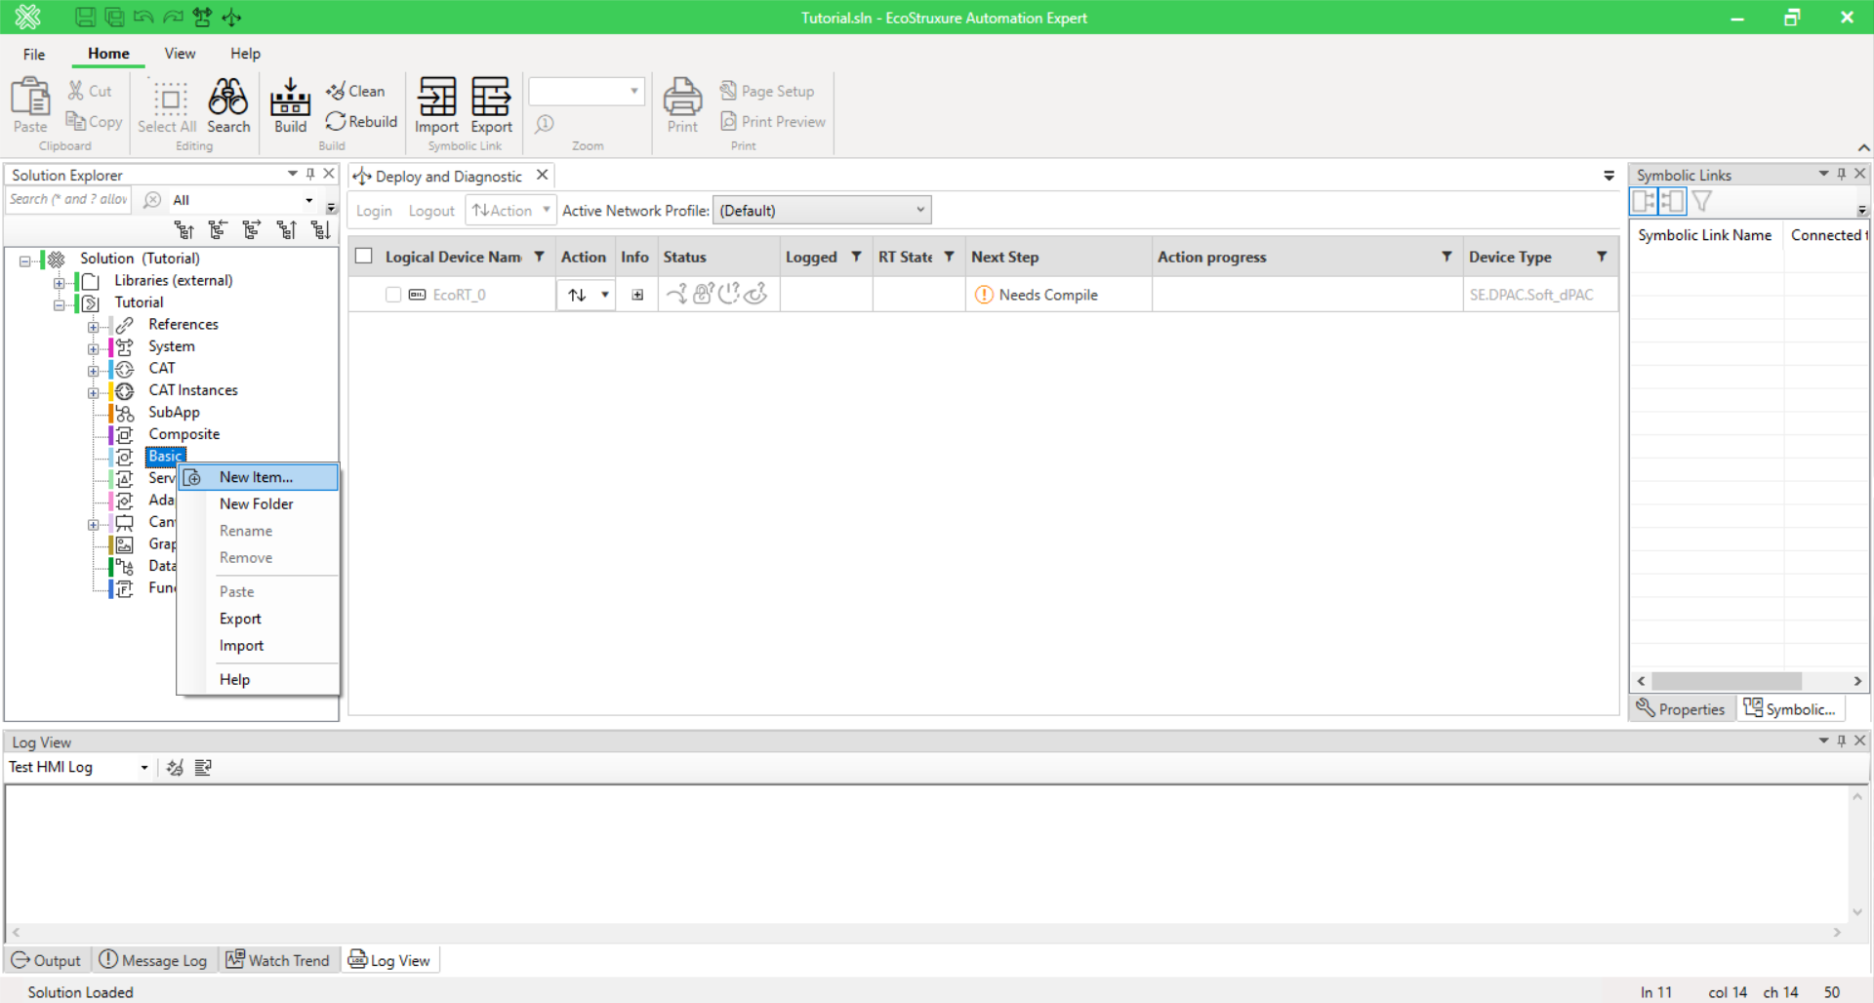Switch to the Watch Trend tab
The height and width of the screenshot is (1003, 1874).
click(278, 960)
